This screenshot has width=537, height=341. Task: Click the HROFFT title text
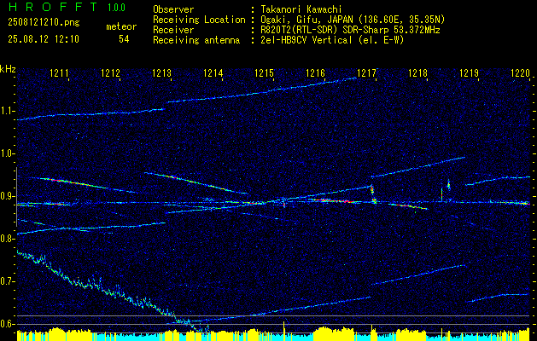click(x=53, y=7)
